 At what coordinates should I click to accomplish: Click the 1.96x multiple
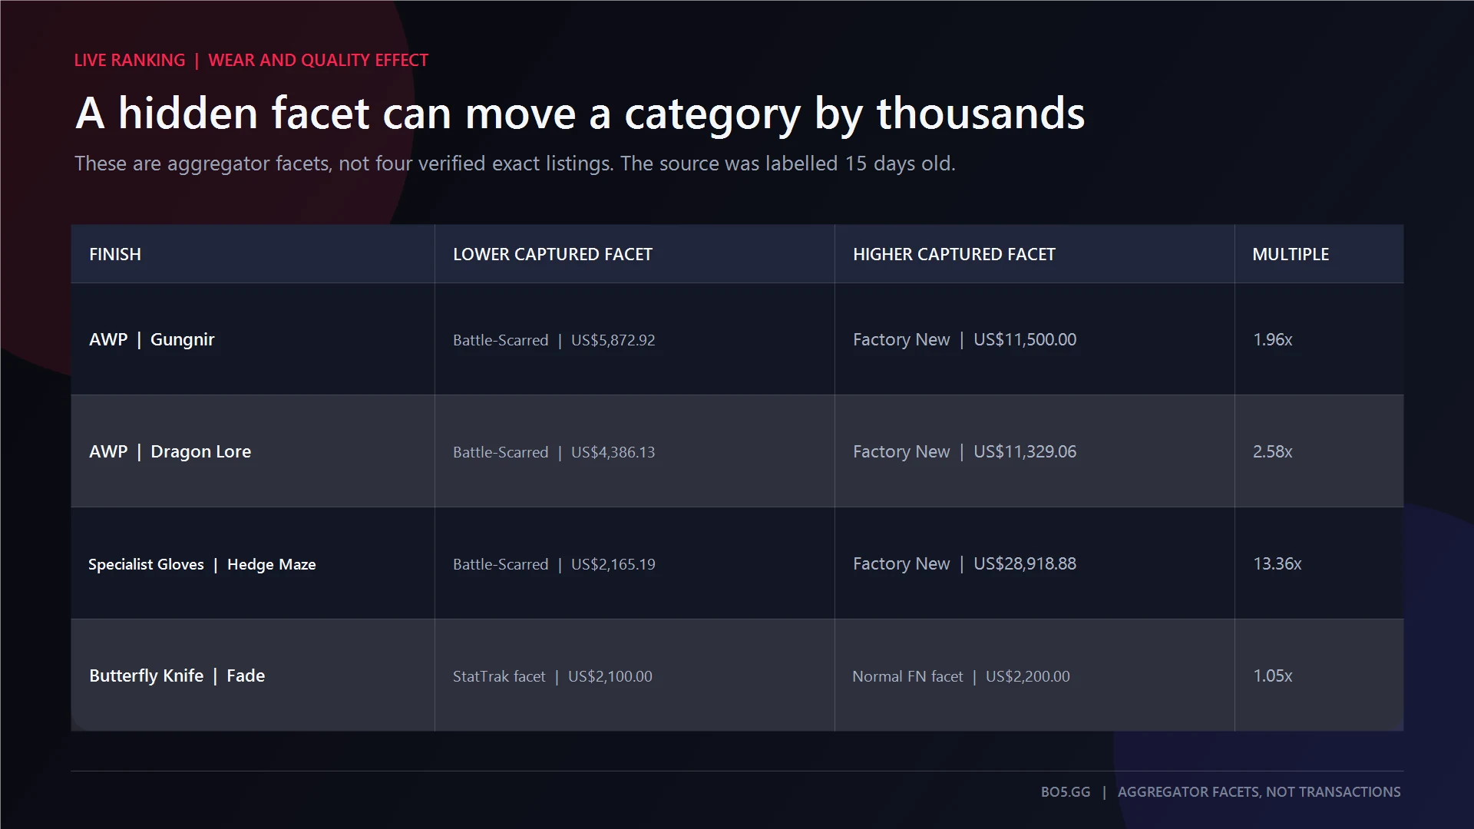[1273, 339]
